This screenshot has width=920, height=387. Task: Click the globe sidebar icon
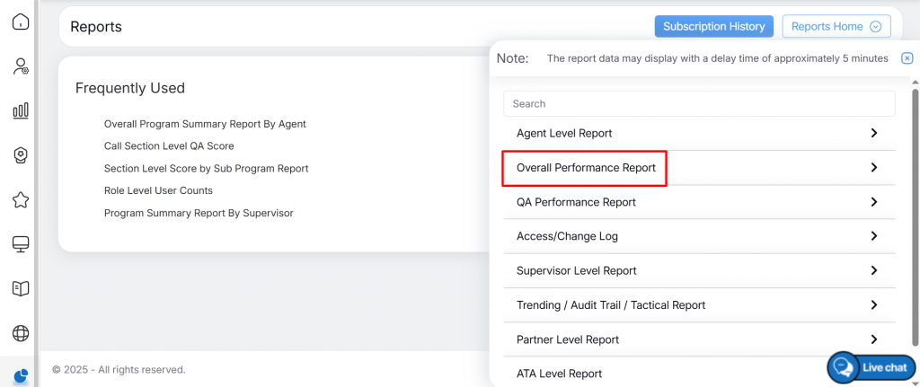click(20, 333)
